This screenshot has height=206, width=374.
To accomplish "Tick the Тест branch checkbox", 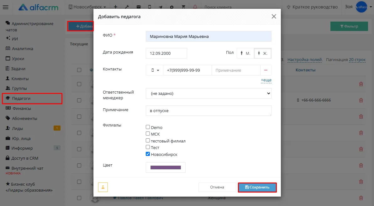I will [148, 147].
